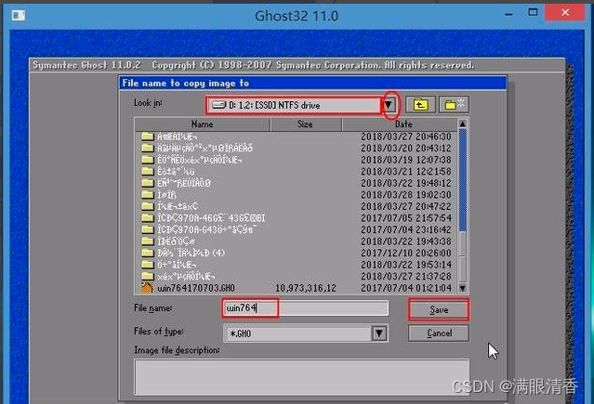Select folder icon dated 2018/03/28 19:02:30

coord(148,195)
